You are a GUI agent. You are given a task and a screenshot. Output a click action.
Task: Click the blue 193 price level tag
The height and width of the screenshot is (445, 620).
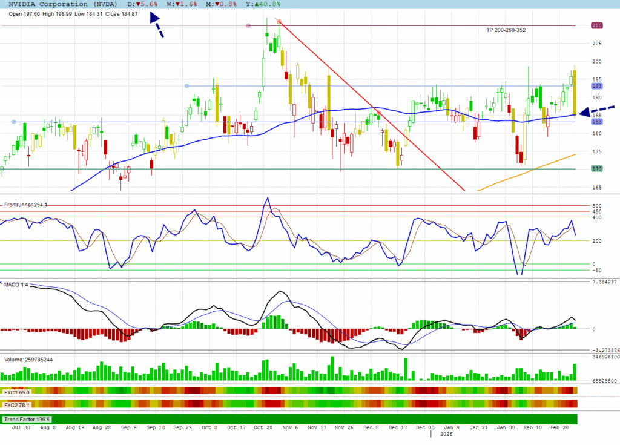pyautogui.click(x=596, y=86)
